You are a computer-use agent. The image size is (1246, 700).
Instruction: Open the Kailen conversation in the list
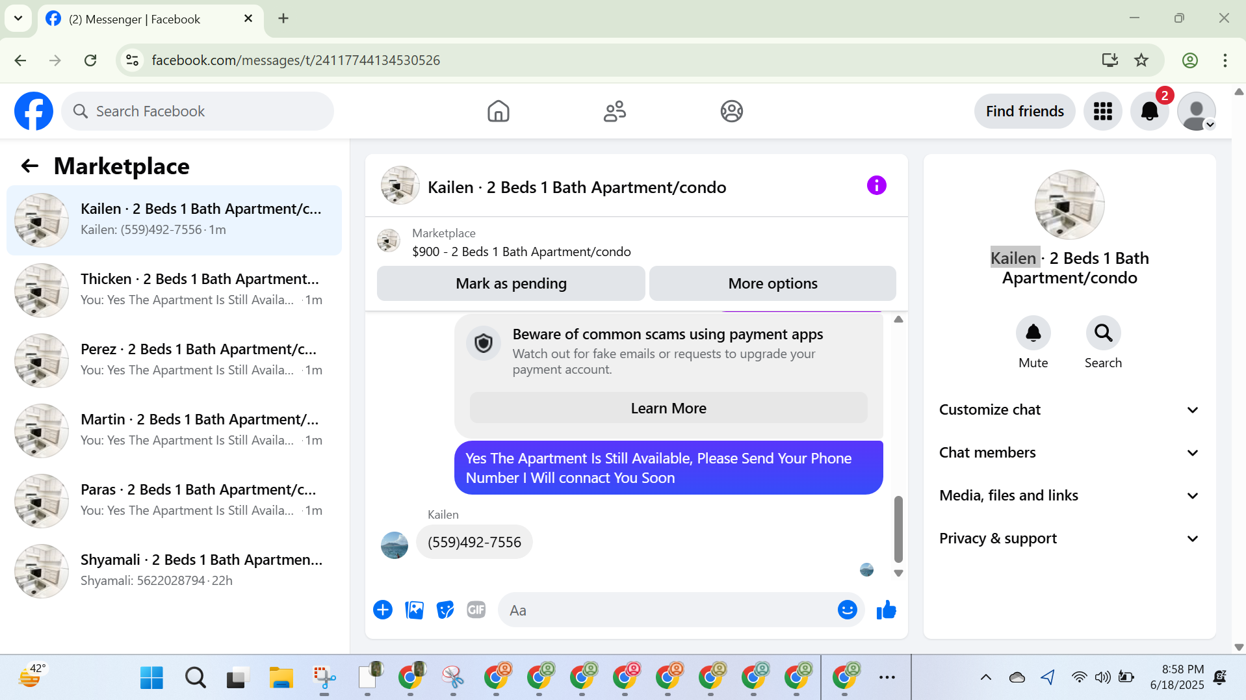click(x=174, y=220)
